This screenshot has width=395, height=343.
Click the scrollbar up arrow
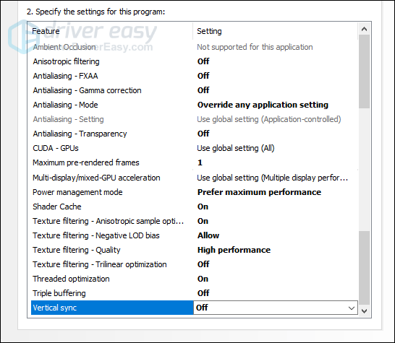click(364, 29)
